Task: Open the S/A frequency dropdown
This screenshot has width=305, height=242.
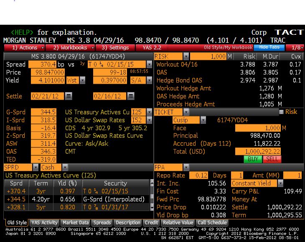Action: pyautogui.click(x=149, y=80)
